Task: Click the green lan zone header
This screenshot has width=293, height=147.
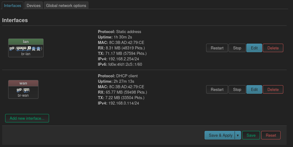Action: (x=26, y=42)
